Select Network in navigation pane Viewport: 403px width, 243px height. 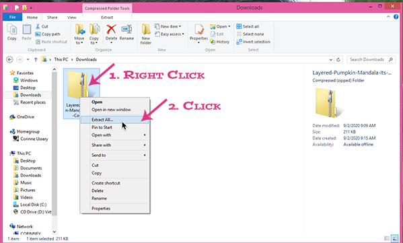tap(21, 227)
